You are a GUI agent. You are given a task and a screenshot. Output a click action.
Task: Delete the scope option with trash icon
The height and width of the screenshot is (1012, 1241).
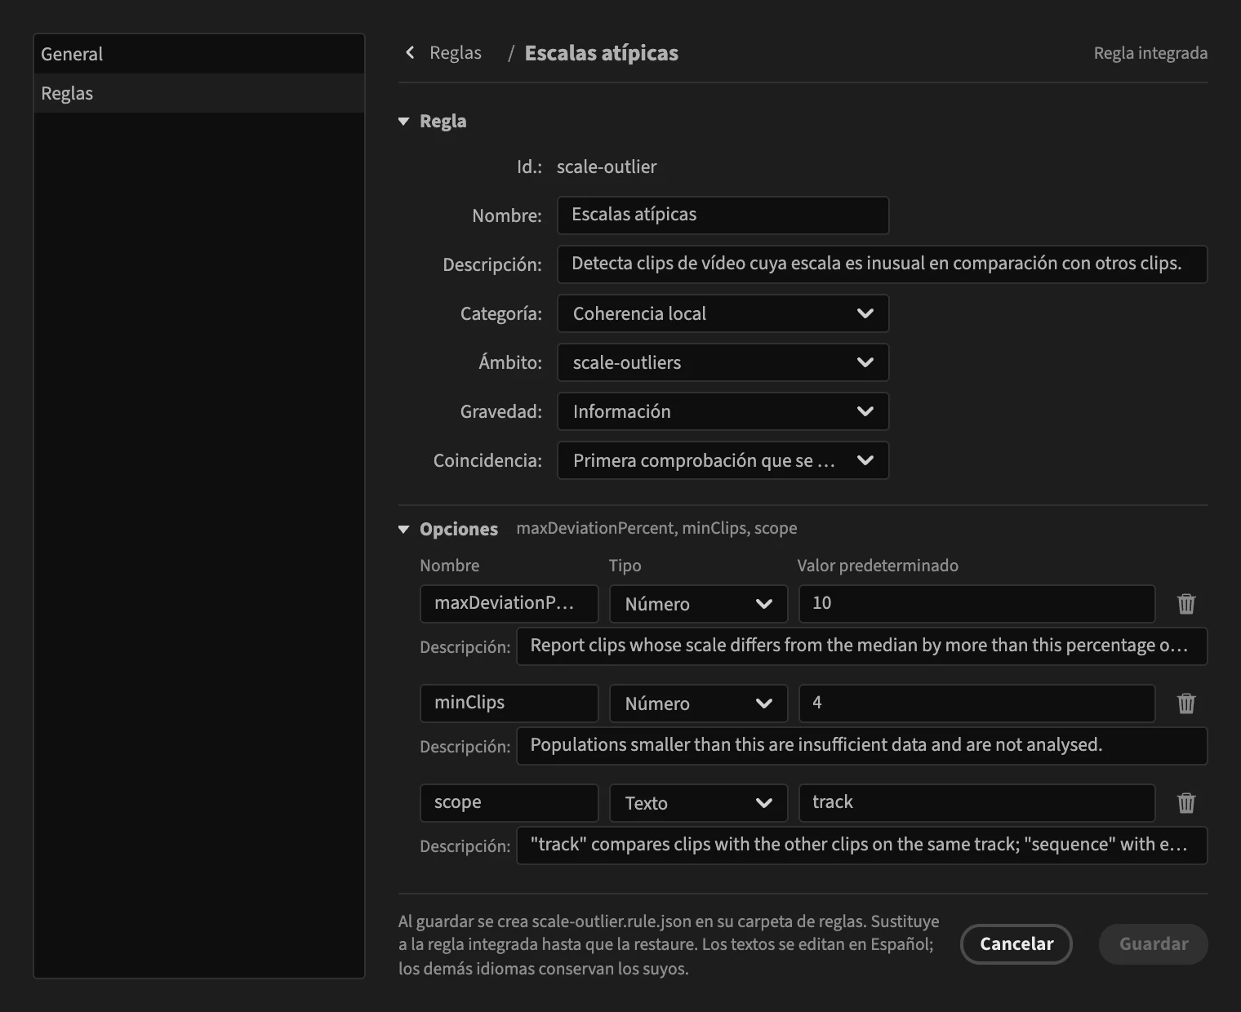(1186, 803)
